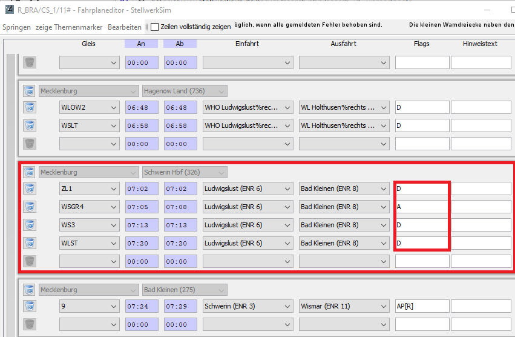Open Einfahrt Ludwigslust dropdown in WLST row
The width and height of the screenshot is (515, 337).
[248, 243]
